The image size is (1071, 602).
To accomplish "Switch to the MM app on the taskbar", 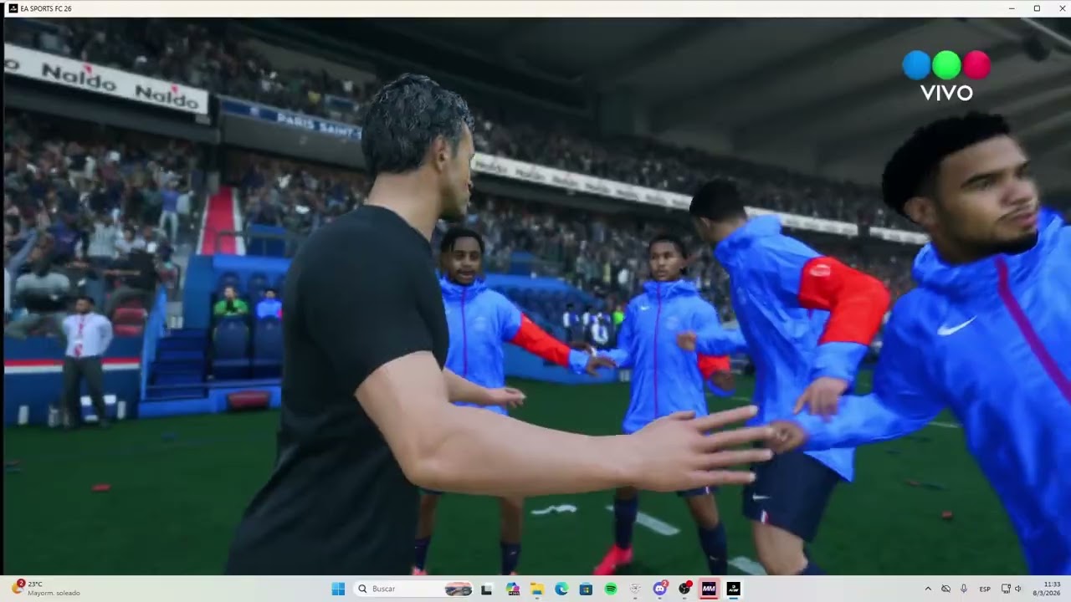I will tap(709, 589).
